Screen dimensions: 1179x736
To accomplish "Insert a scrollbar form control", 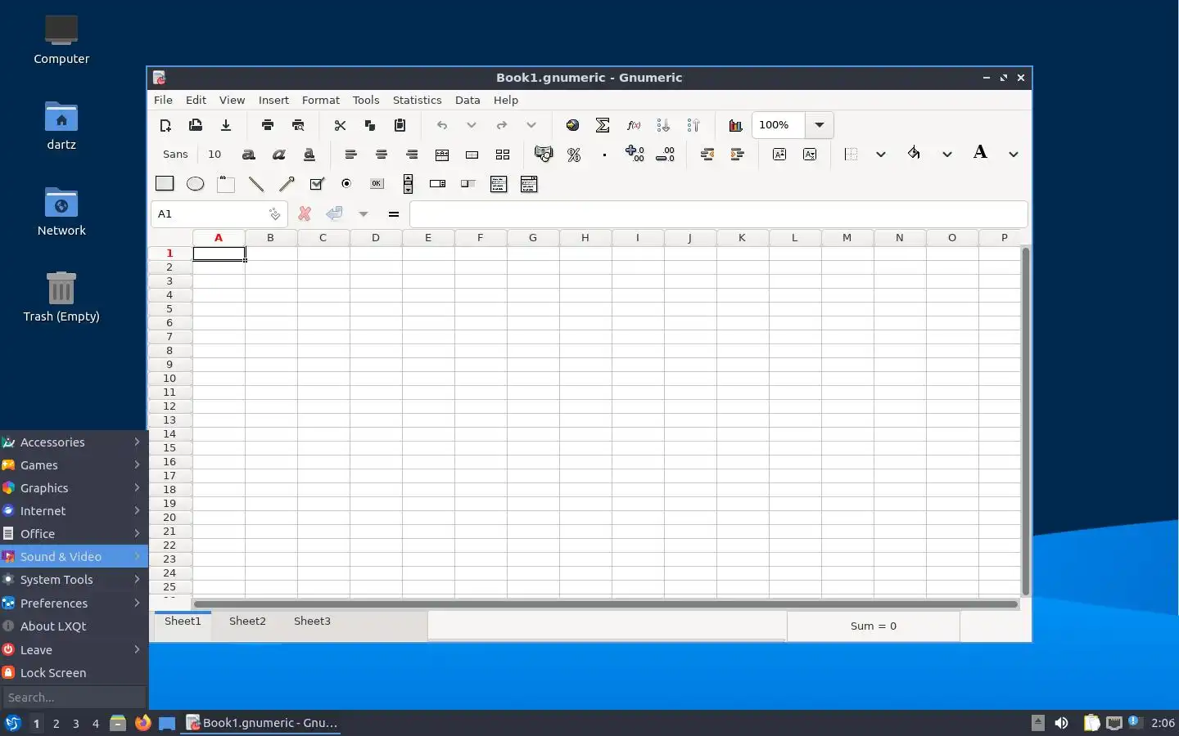I will [408, 184].
